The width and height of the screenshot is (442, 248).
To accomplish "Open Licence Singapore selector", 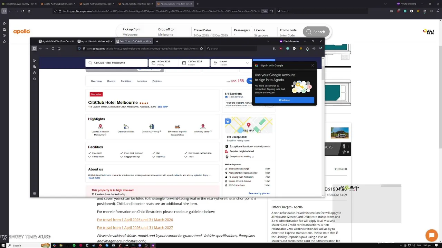I will tap(261, 32).
